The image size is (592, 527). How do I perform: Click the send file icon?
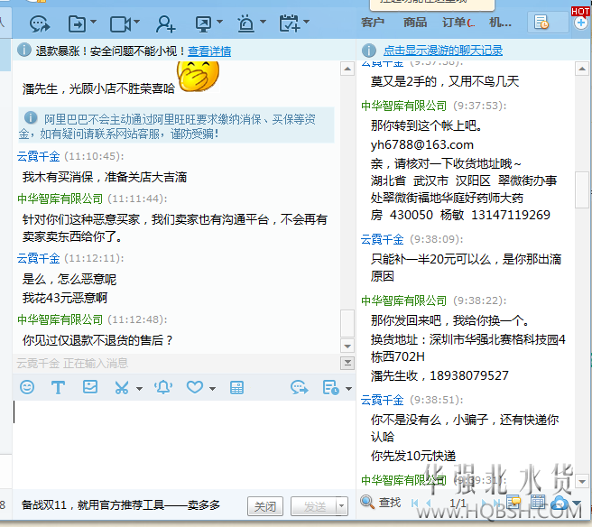coord(77,24)
